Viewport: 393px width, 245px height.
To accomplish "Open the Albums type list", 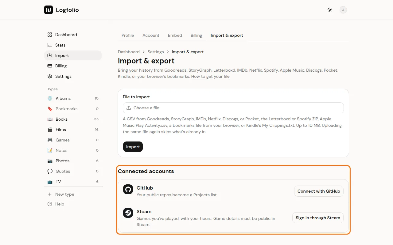I will click(x=73, y=98).
